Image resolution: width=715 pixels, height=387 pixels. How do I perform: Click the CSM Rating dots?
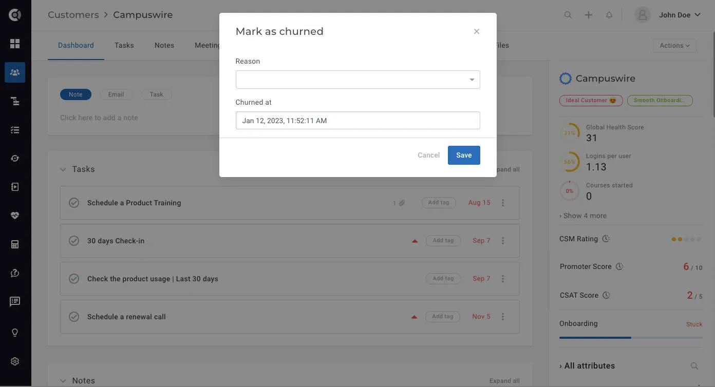(x=686, y=239)
